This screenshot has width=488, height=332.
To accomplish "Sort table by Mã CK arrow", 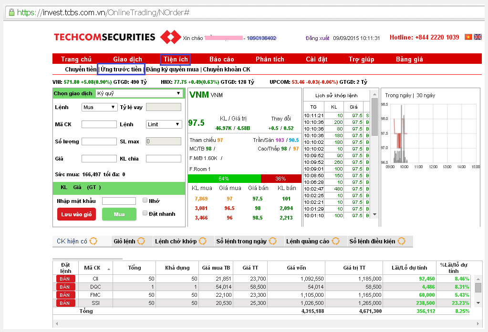I will point(109,269).
